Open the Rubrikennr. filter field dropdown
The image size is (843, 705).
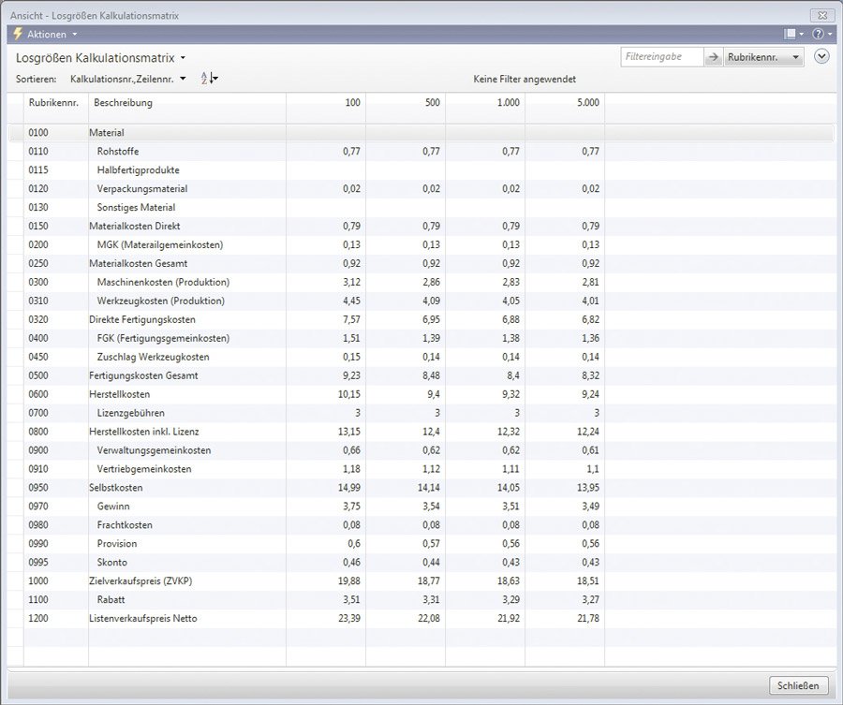click(x=763, y=57)
